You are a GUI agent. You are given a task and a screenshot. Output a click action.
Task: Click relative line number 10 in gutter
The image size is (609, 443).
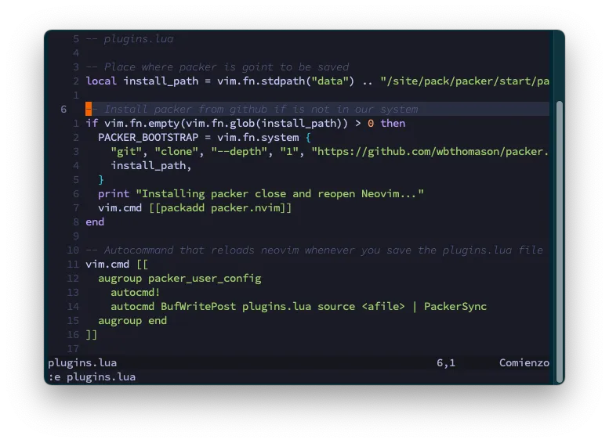click(73, 250)
